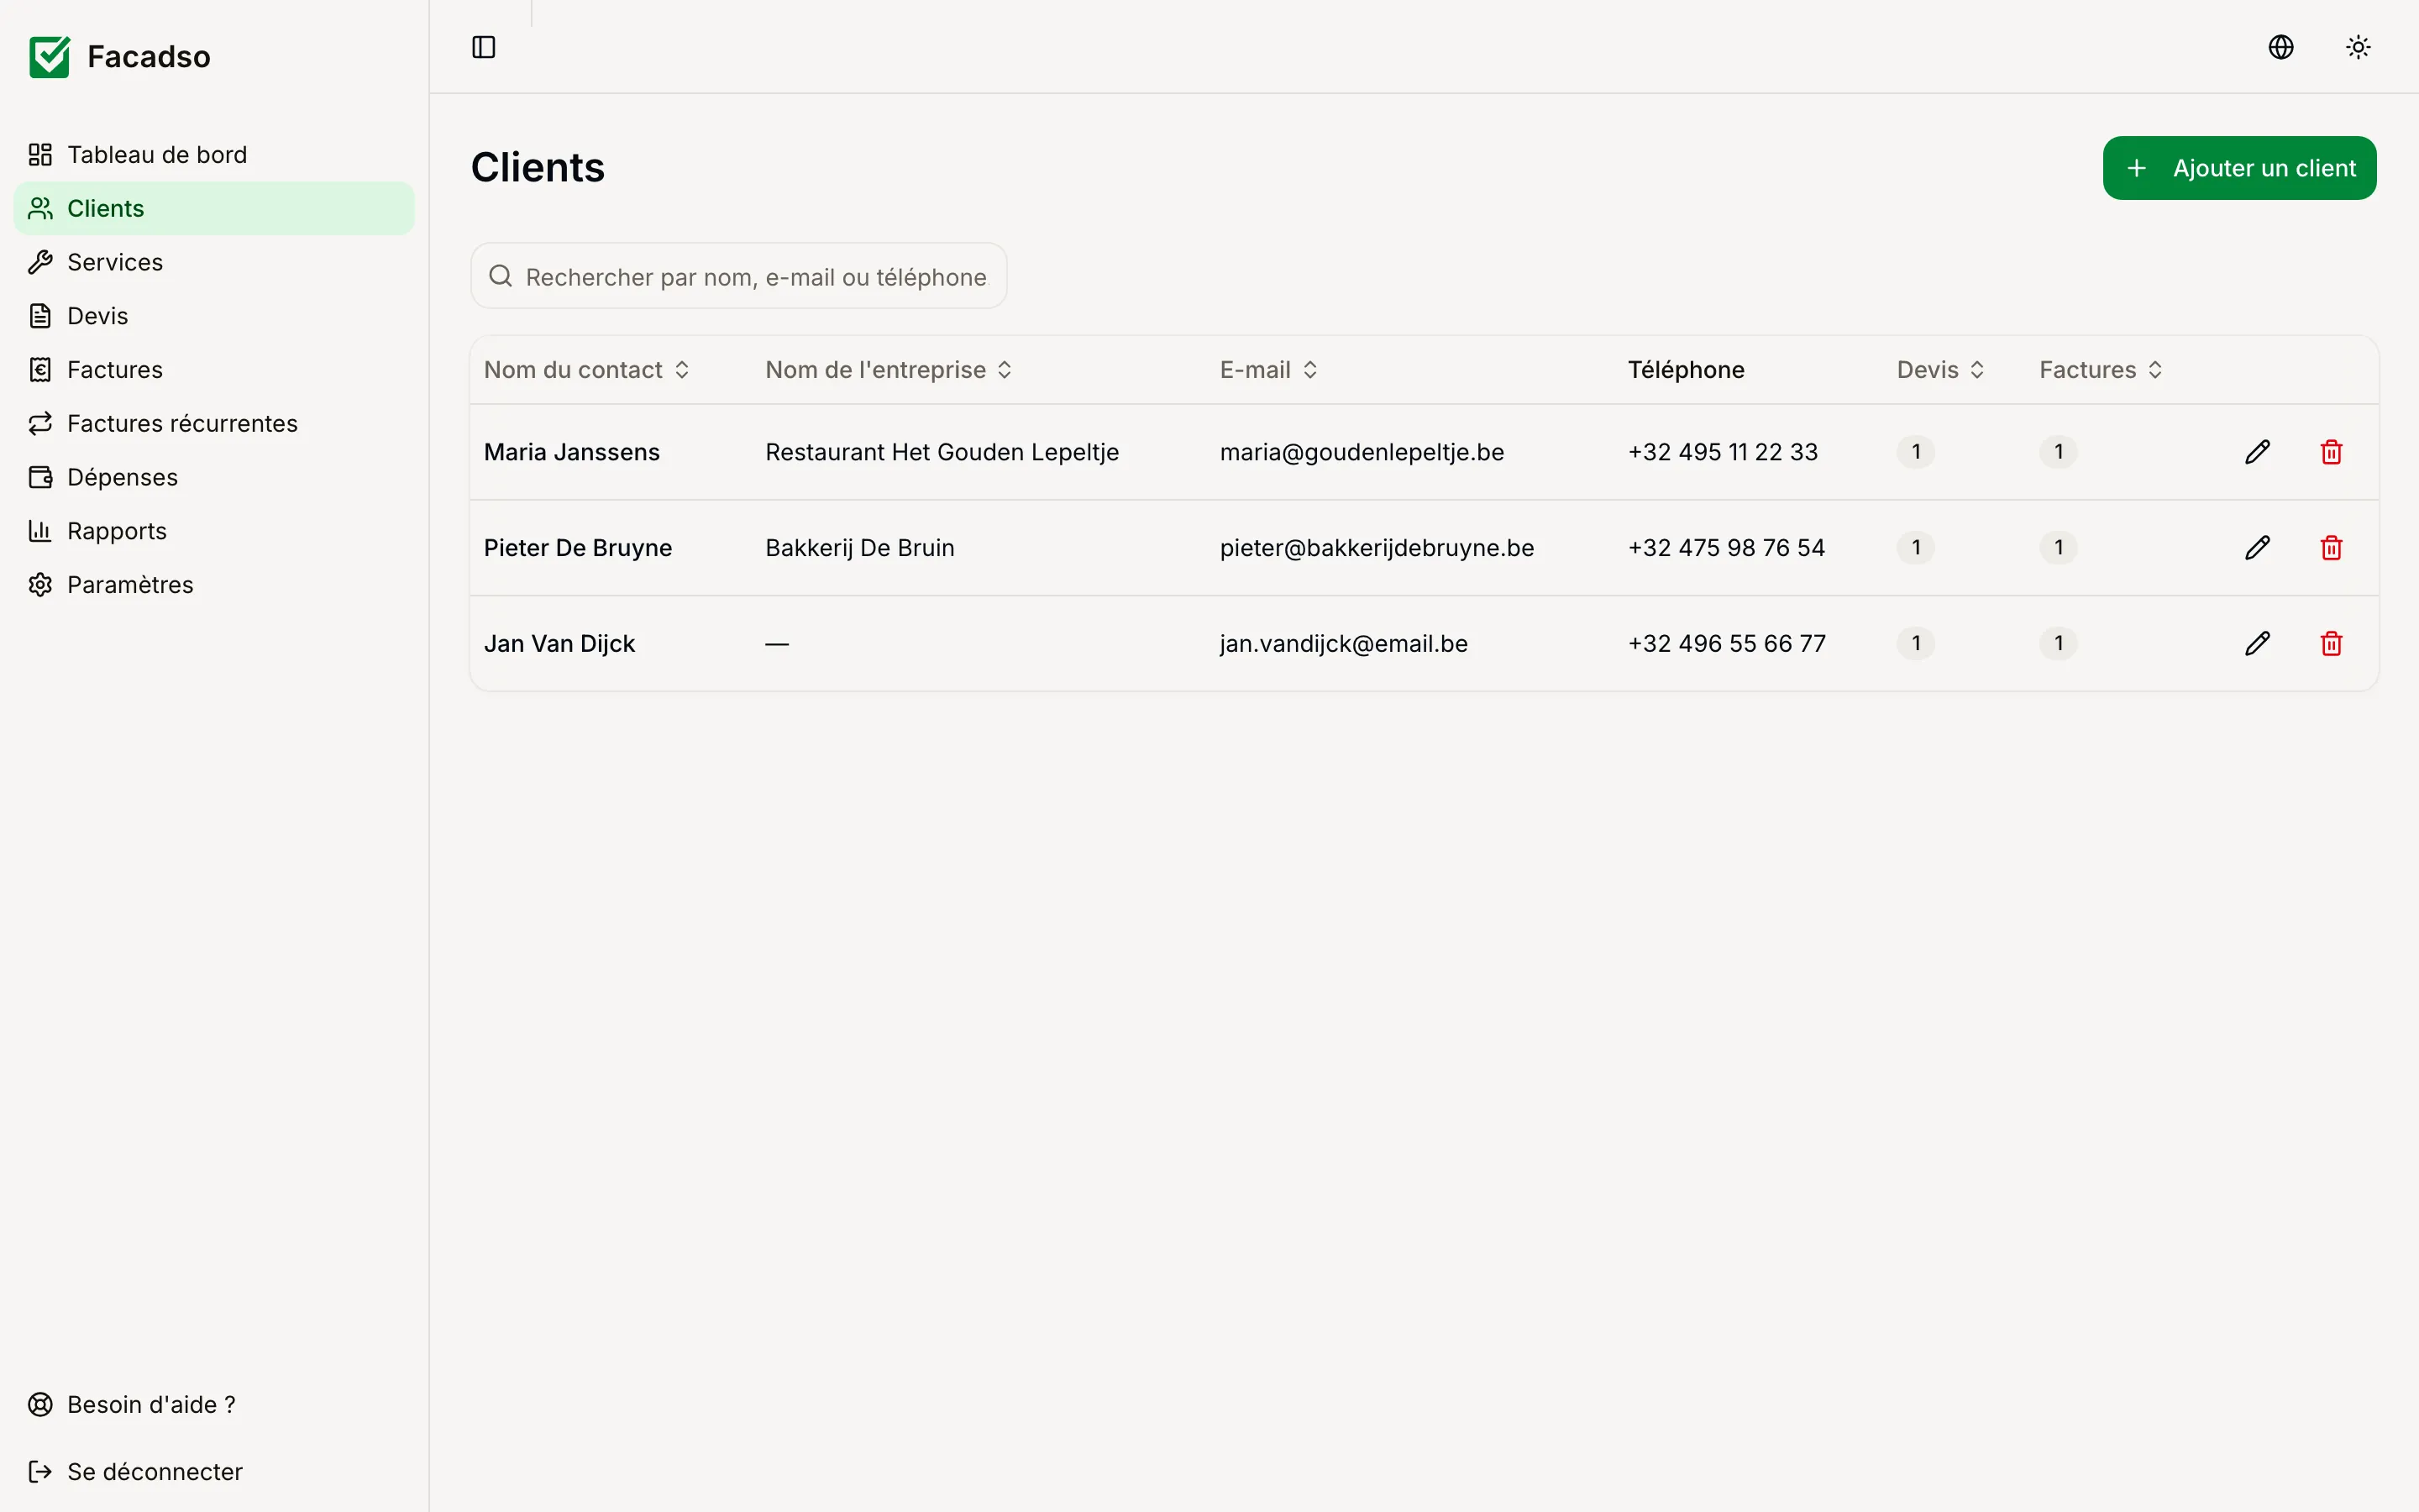Switch theme with the sun icon
The height and width of the screenshot is (1512, 2419).
pos(2358,47)
